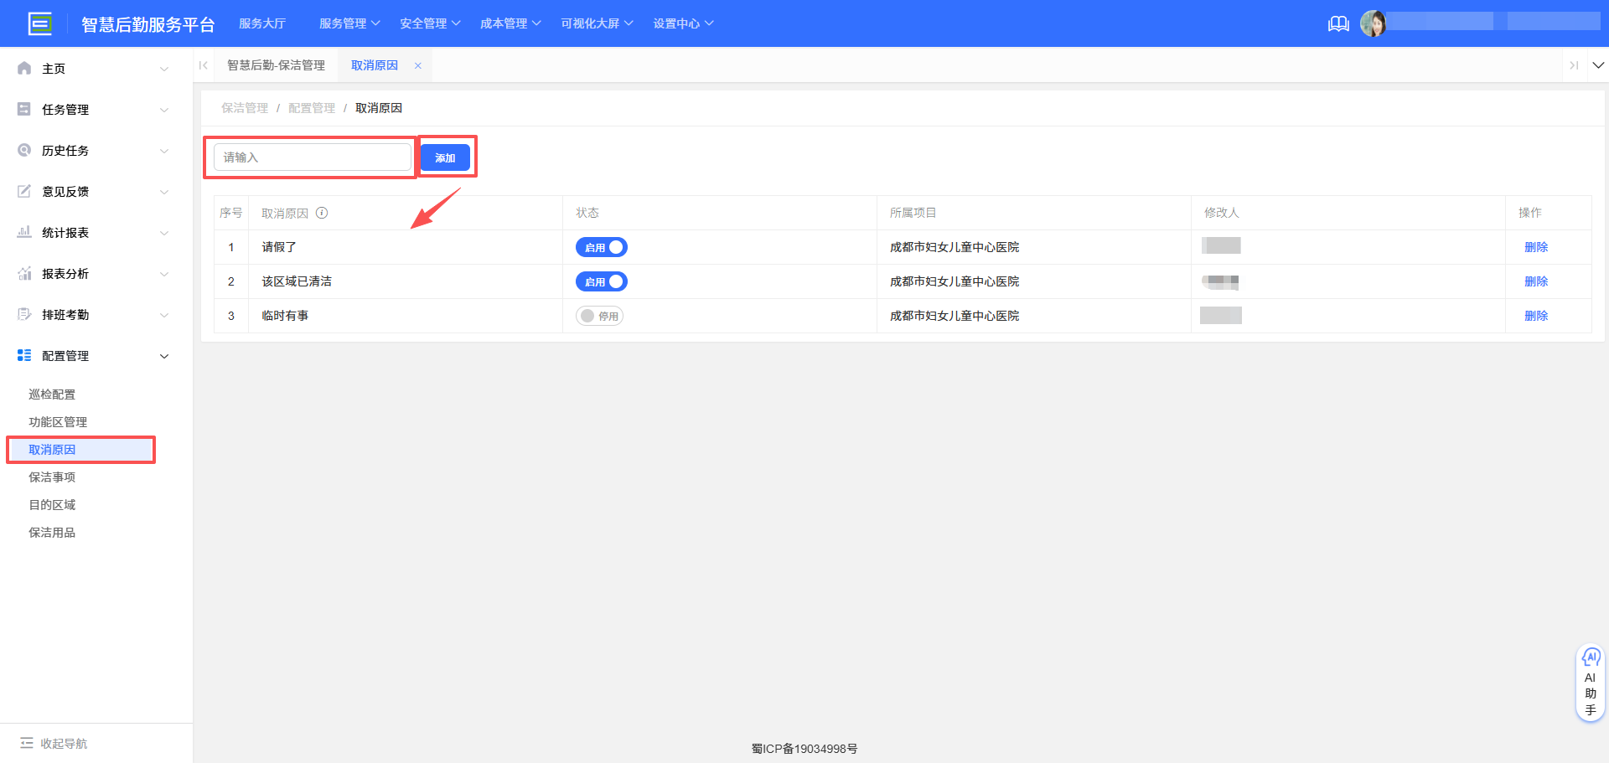
Task: Open the 服务大厅 menu item
Action: point(262,23)
